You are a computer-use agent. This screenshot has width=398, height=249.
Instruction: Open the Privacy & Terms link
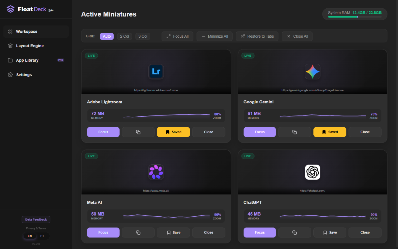tap(36, 228)
